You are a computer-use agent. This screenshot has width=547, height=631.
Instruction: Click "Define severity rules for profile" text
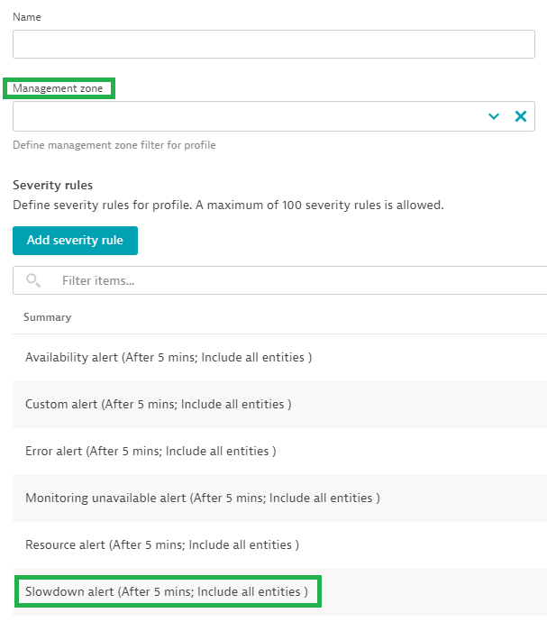tap(104, 205)
